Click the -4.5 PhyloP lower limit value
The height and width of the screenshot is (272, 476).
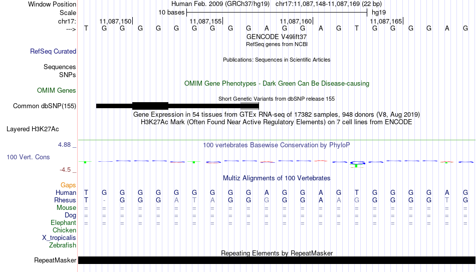pyautogui.click(x=65, y=170)
